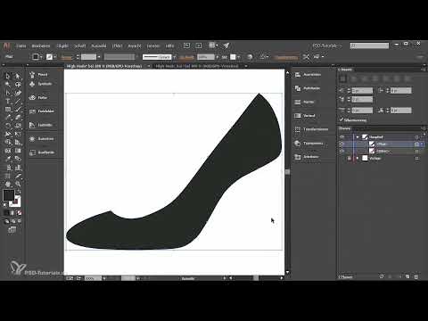Select the Column Graph tool

(18, 168)
